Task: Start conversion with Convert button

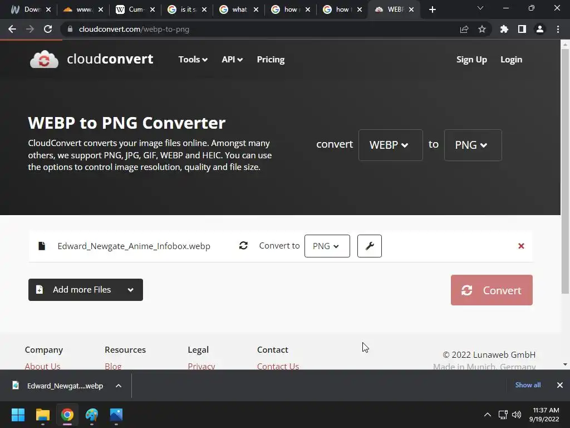Action: coord(492,290)
